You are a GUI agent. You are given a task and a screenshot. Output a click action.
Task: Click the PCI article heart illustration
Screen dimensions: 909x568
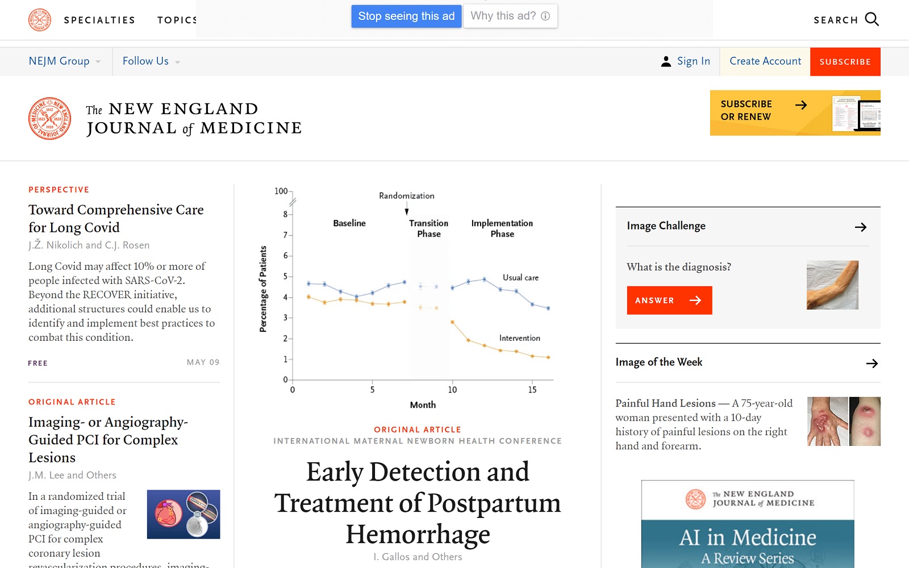[184, 514]
